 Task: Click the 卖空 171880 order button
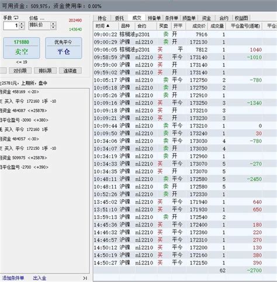click(x=22, y=48)
